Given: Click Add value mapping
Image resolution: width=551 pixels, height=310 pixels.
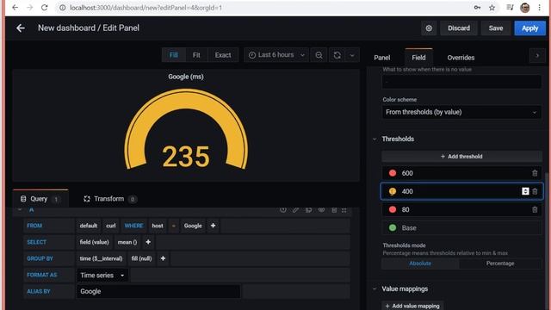Looking at the screenshot, I should pyautogui.click(x=412, y=306).
